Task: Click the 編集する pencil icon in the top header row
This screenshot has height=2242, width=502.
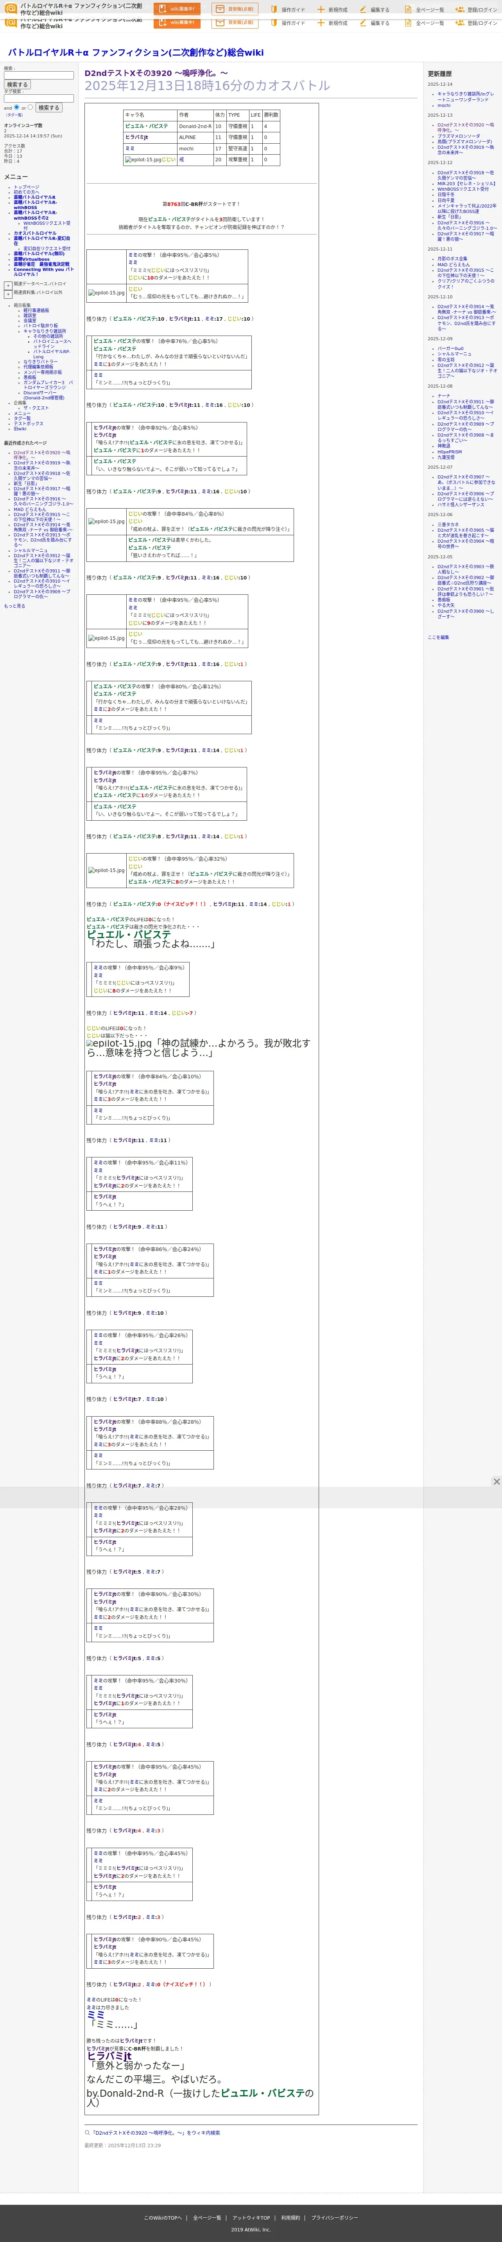Action: pos(363,9)
